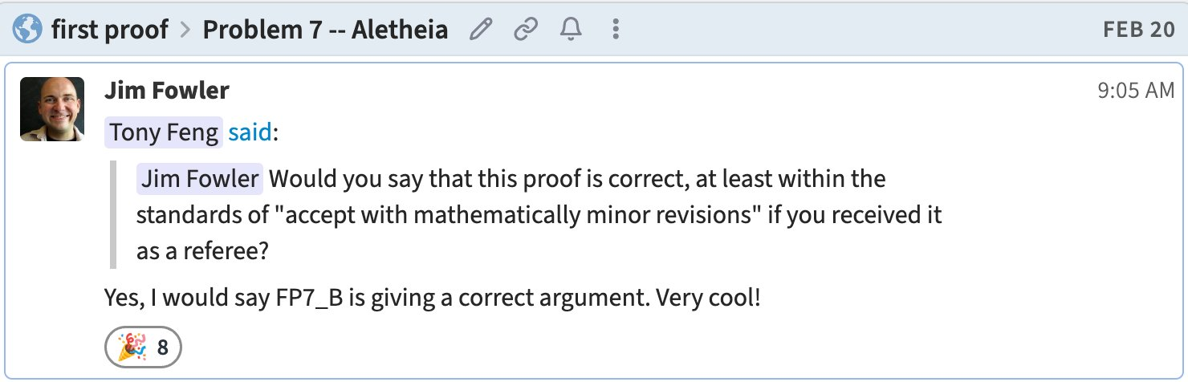
Task: Click Jim Fowler's avatar photo
Action: [52, 109]
